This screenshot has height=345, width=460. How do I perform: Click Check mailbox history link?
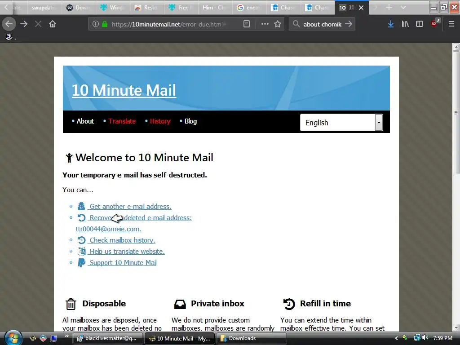coord(122,240)
